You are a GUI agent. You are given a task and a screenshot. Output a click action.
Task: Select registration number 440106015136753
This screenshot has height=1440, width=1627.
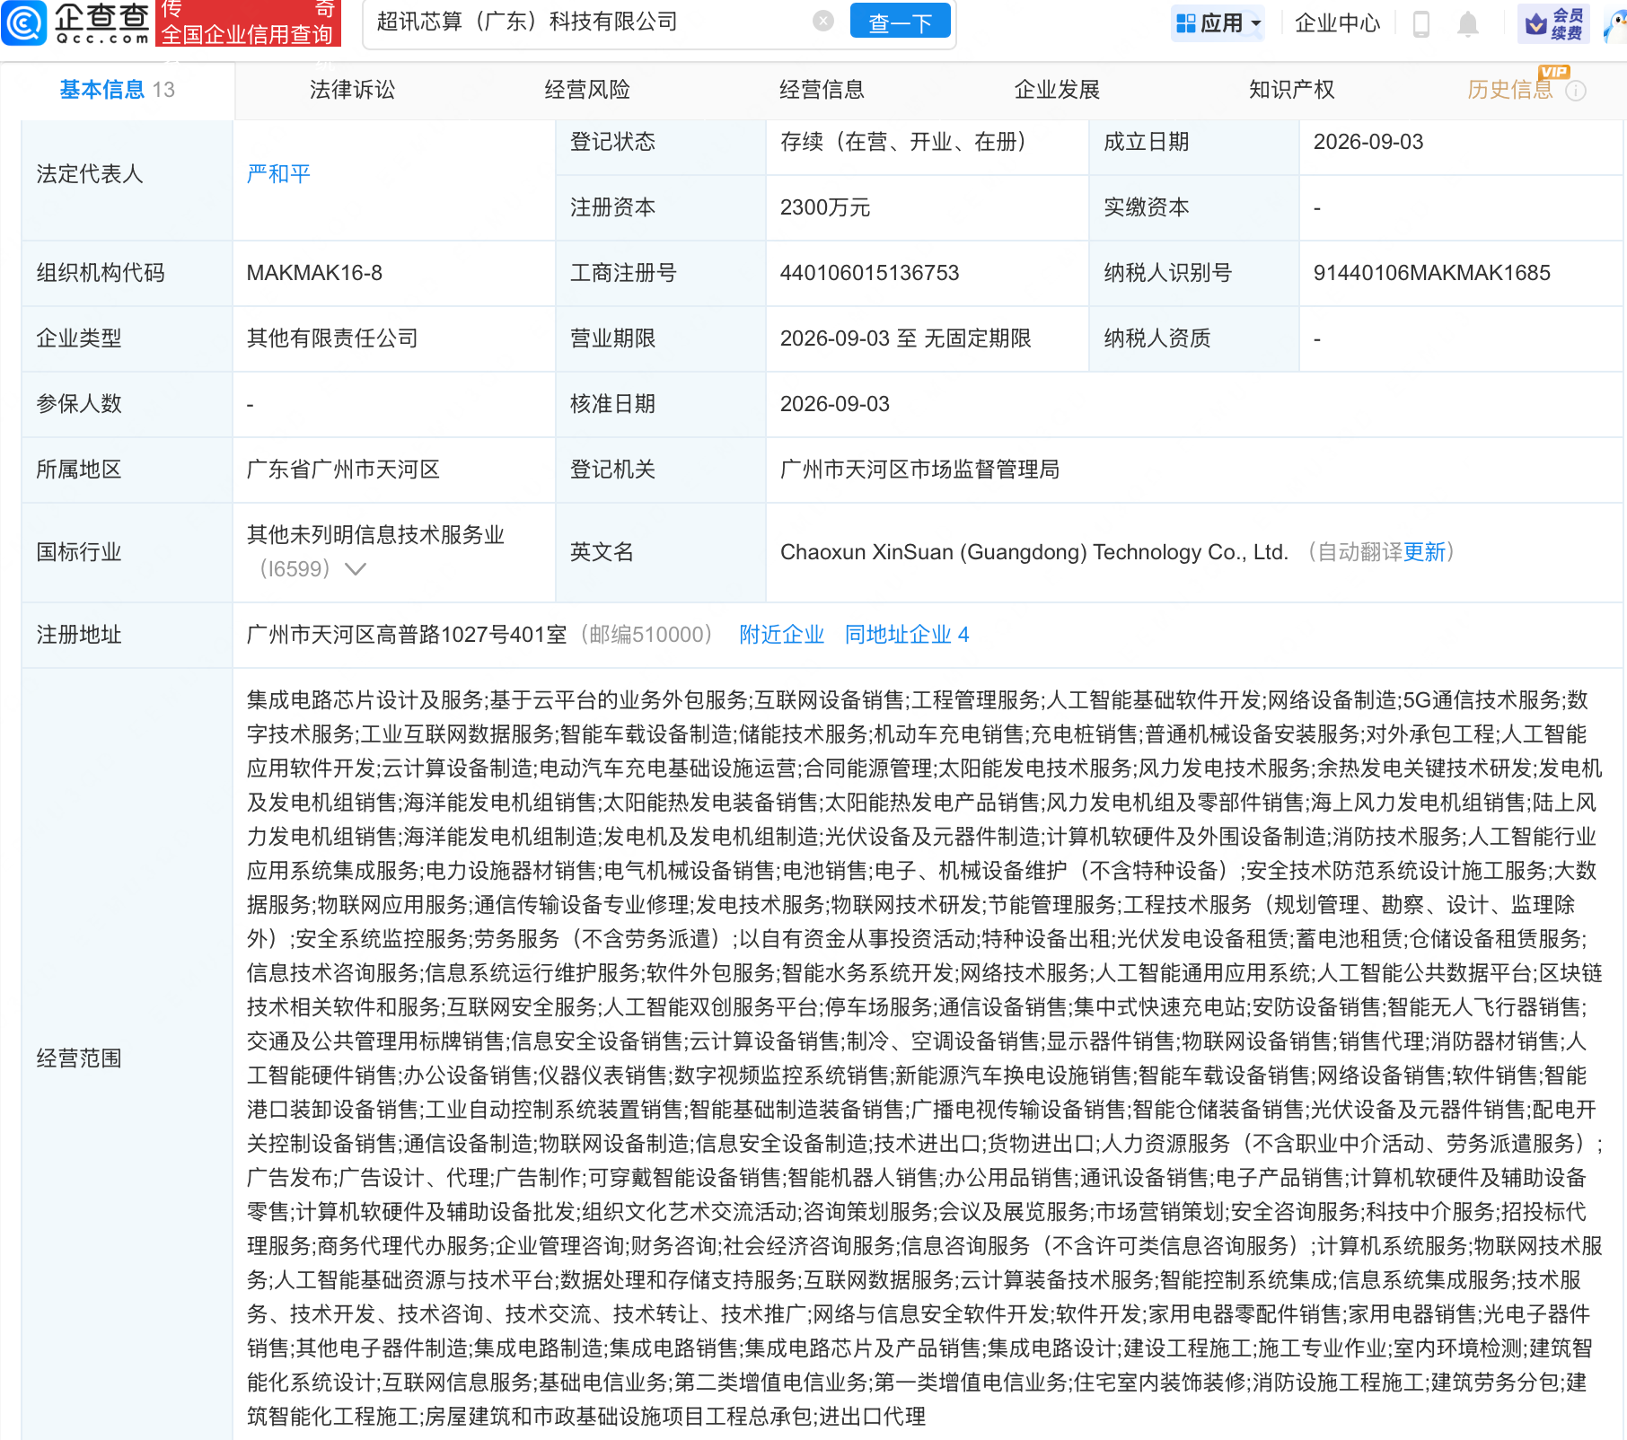coord(869,273)
